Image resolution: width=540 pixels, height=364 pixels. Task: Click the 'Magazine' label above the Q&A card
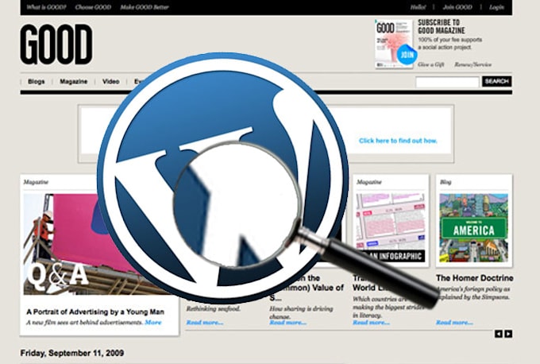coord(36,182)
